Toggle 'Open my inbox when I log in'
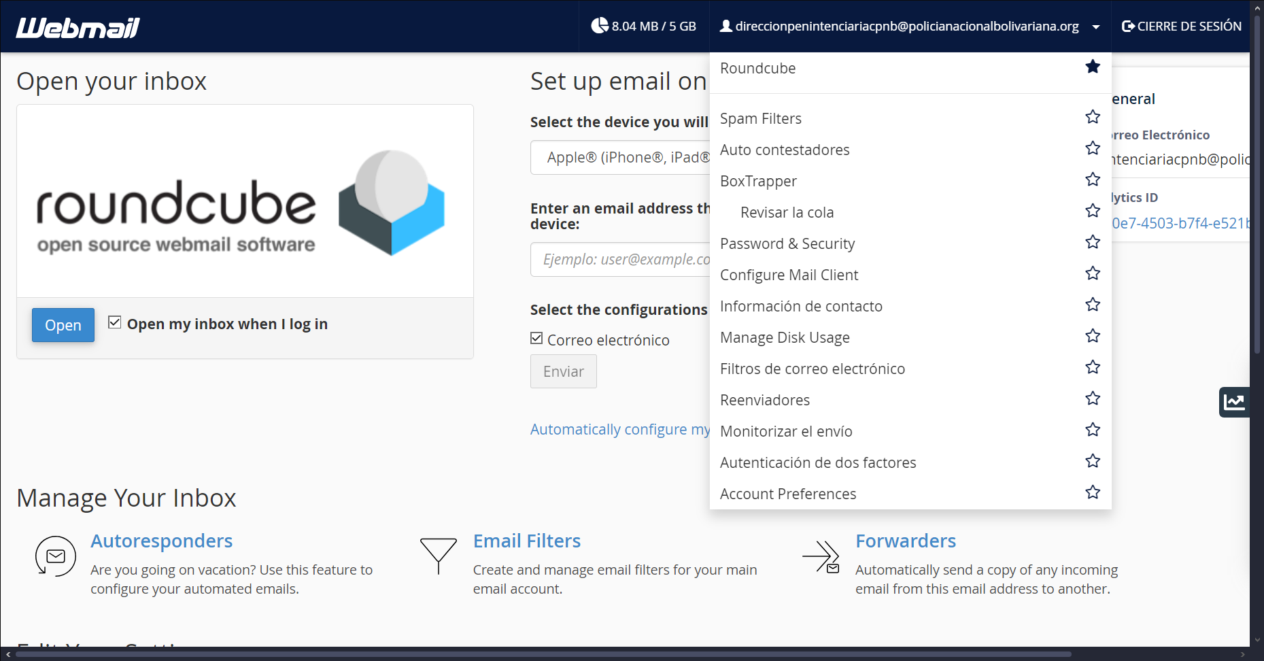Screen dimensions: 1264x661 click(x=114, y=322)
